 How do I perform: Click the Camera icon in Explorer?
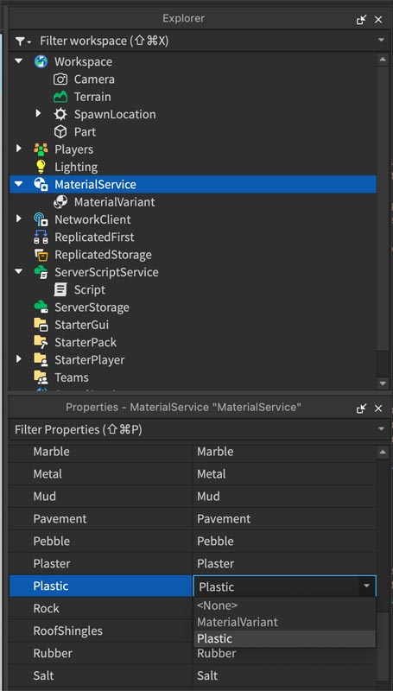60,79
